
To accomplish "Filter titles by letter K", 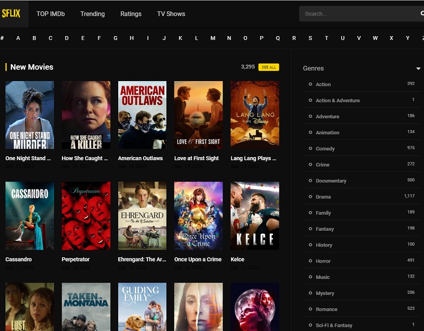I will click(x=180, y=38).
